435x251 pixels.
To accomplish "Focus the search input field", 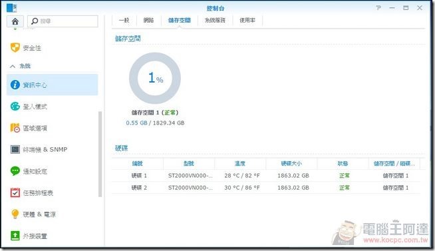I will (63, 21).
